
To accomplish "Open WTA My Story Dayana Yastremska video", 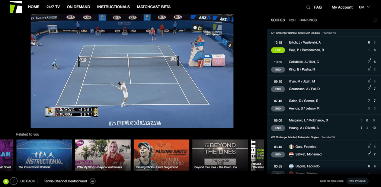I will 103,155.
